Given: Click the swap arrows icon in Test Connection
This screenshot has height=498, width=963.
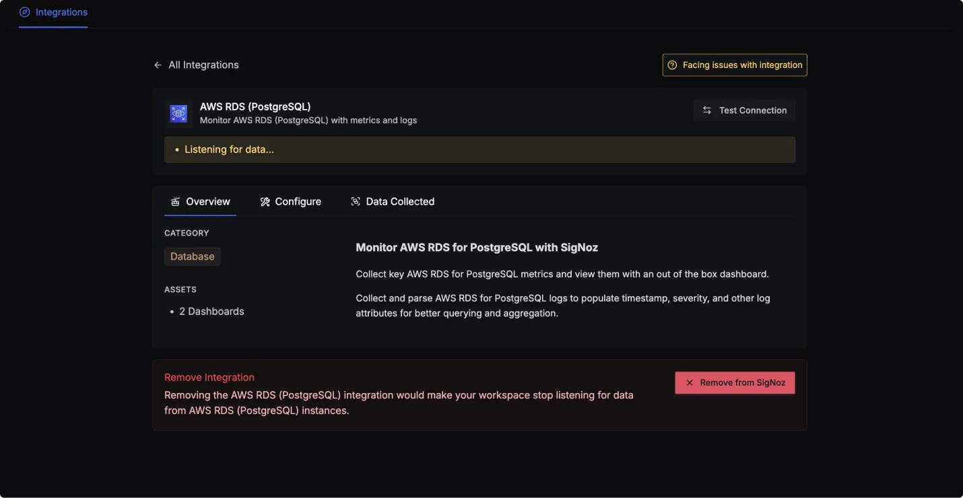Looking at the screenshot, I should (x=707, y=110).
